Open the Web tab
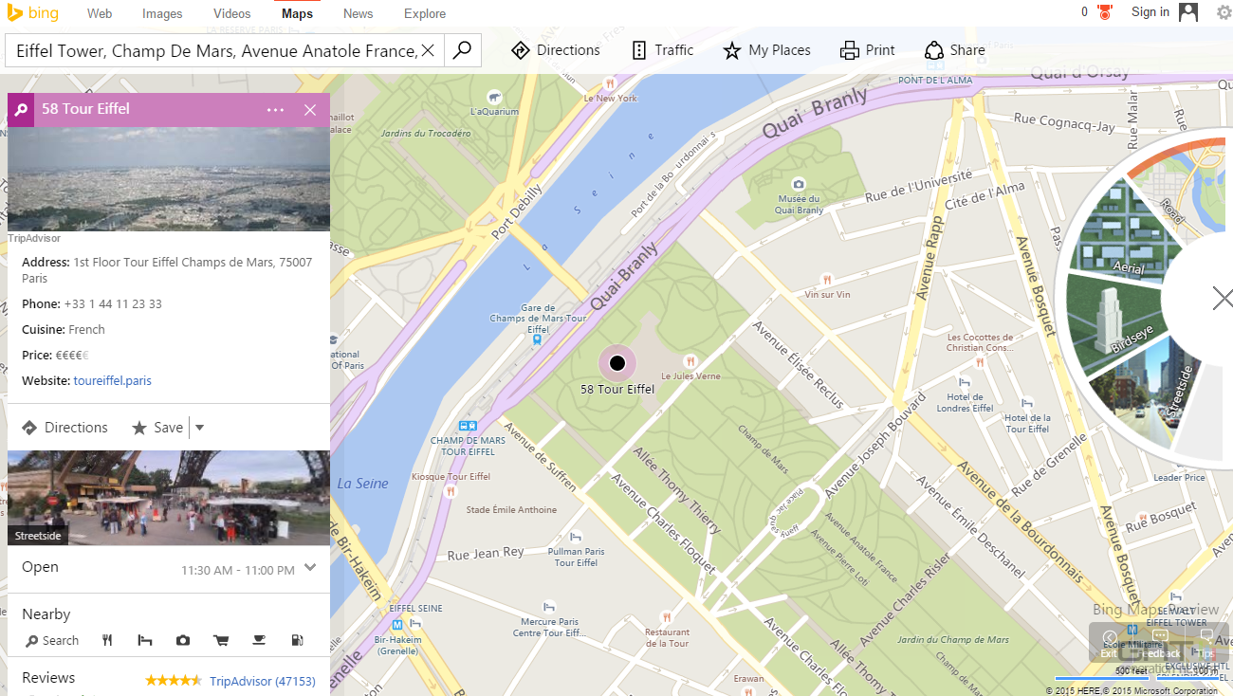This screenshot has height=696, width=1233. [100, 13]
